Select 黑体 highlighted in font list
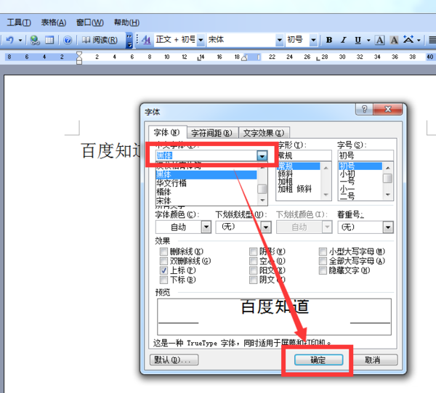Viewport: 436px width, 393px height. (206, 175)
